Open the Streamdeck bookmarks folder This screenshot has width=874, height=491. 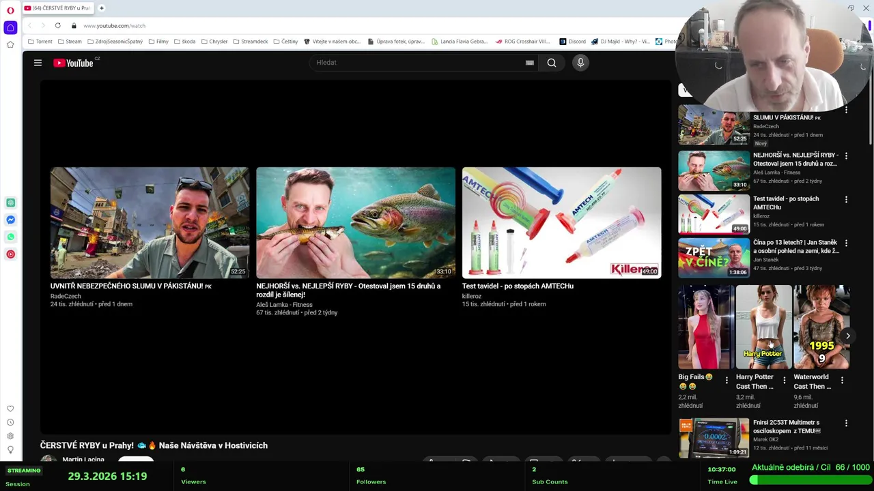click(x=251, y=42)
